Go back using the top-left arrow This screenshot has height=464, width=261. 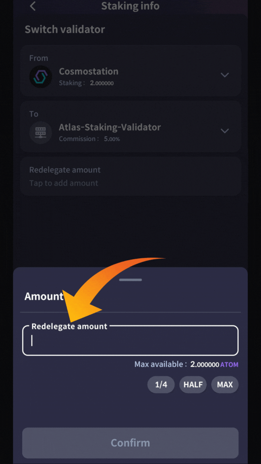coord(33,6)
